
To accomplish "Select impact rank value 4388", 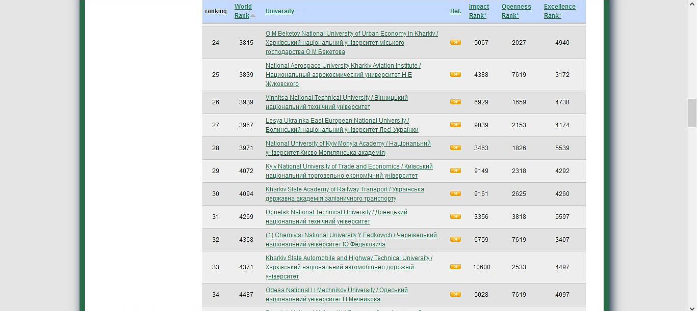I will click(x=481, y=75).
